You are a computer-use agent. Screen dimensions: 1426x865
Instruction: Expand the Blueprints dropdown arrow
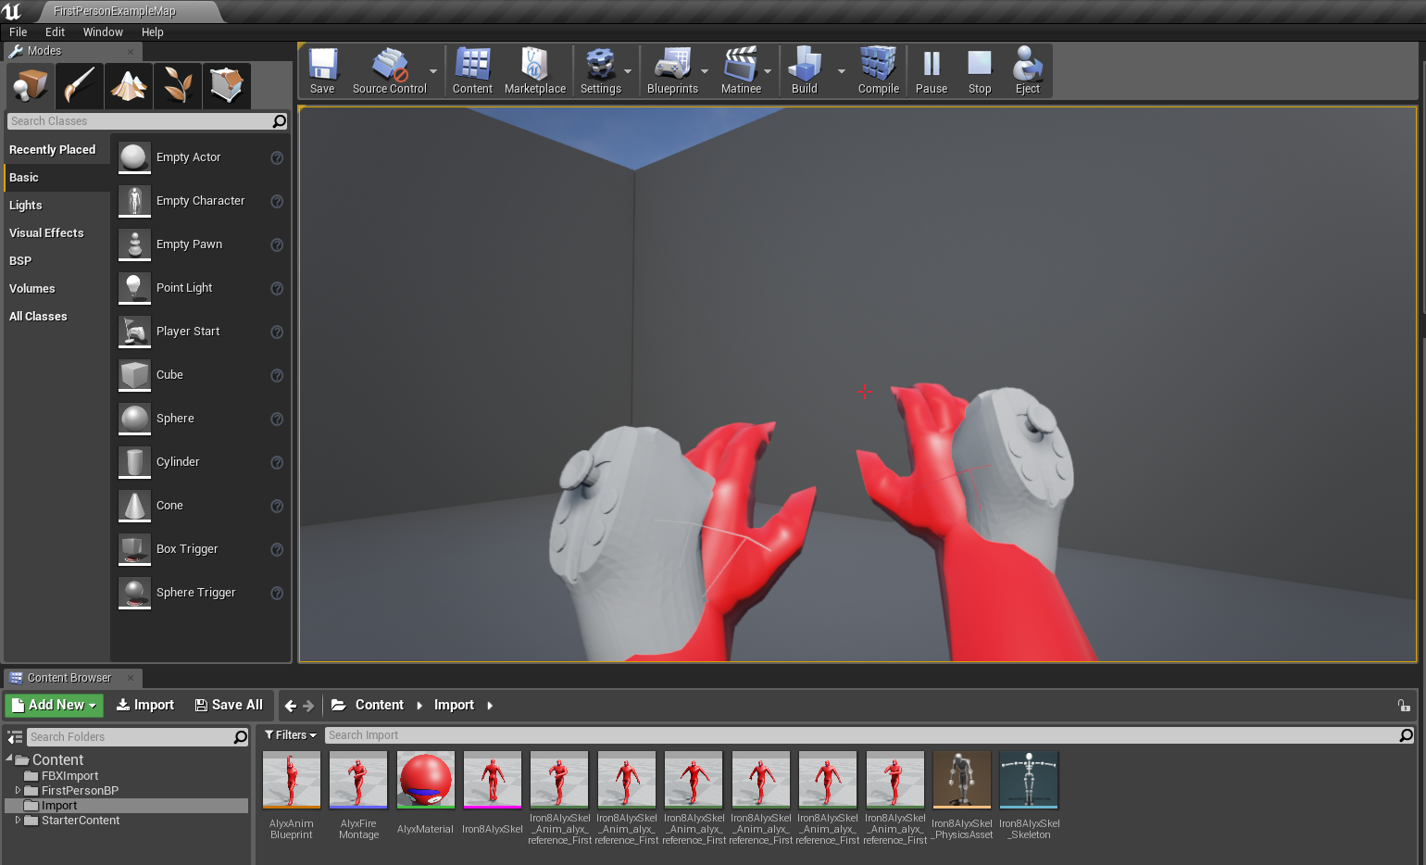pos(705,71)
